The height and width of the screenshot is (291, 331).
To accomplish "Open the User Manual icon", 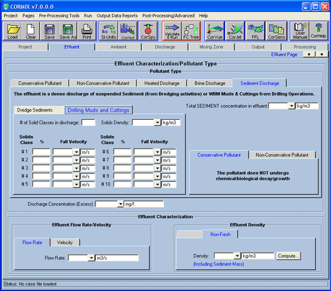I will click(x=300, y=31).
